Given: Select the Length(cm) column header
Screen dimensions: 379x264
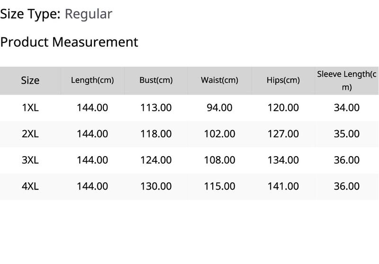Looking at the screenshot, I should pos(92,80).
